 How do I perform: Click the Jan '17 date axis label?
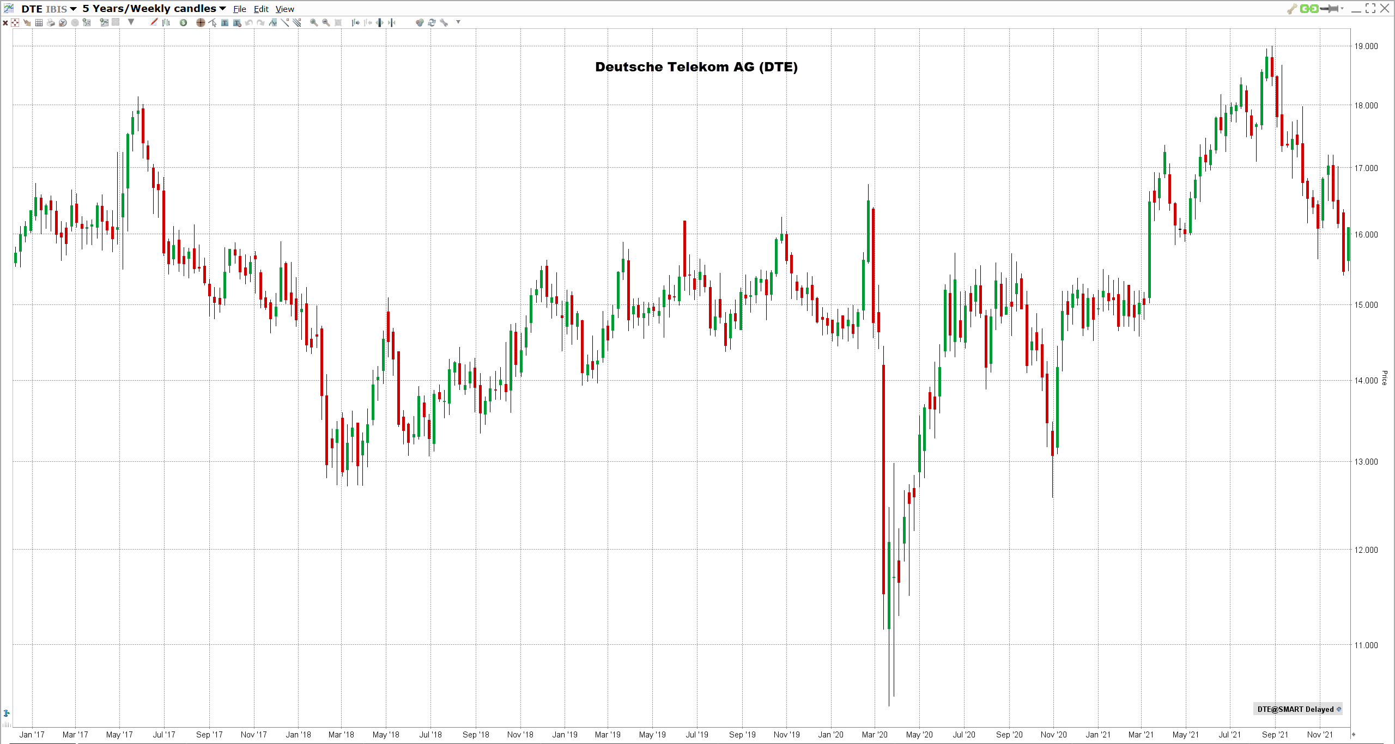click(32, 735)
